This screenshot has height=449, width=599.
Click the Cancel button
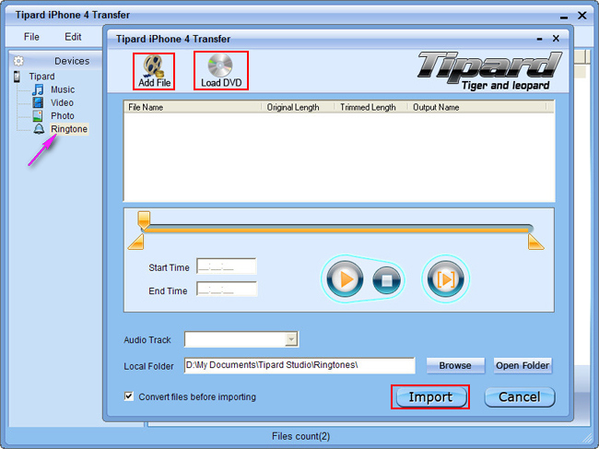520,397
